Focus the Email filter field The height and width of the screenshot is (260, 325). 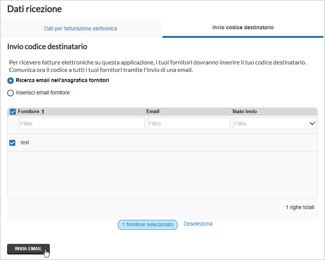[189, 123]
